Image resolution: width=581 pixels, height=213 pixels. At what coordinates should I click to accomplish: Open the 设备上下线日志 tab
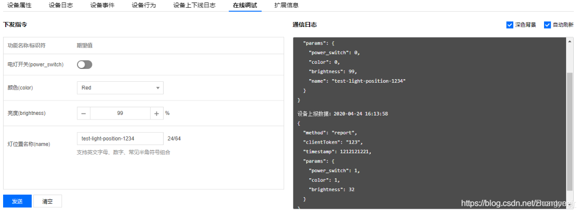194,5
